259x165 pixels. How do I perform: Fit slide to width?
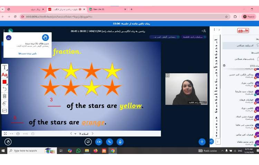tap(11, 134)
